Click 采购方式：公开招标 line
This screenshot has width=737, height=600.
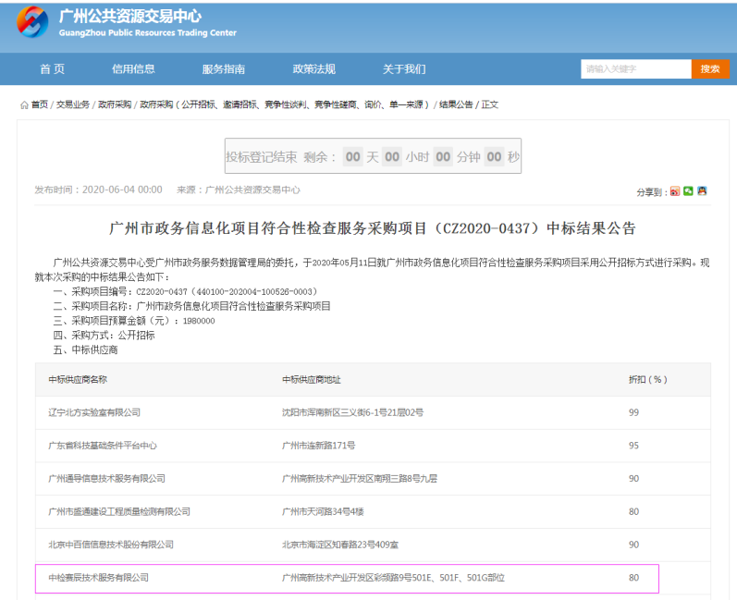point(104,336)
